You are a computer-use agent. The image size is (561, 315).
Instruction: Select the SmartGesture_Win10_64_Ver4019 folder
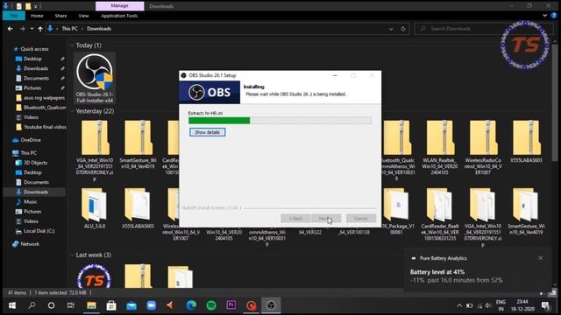526,211
